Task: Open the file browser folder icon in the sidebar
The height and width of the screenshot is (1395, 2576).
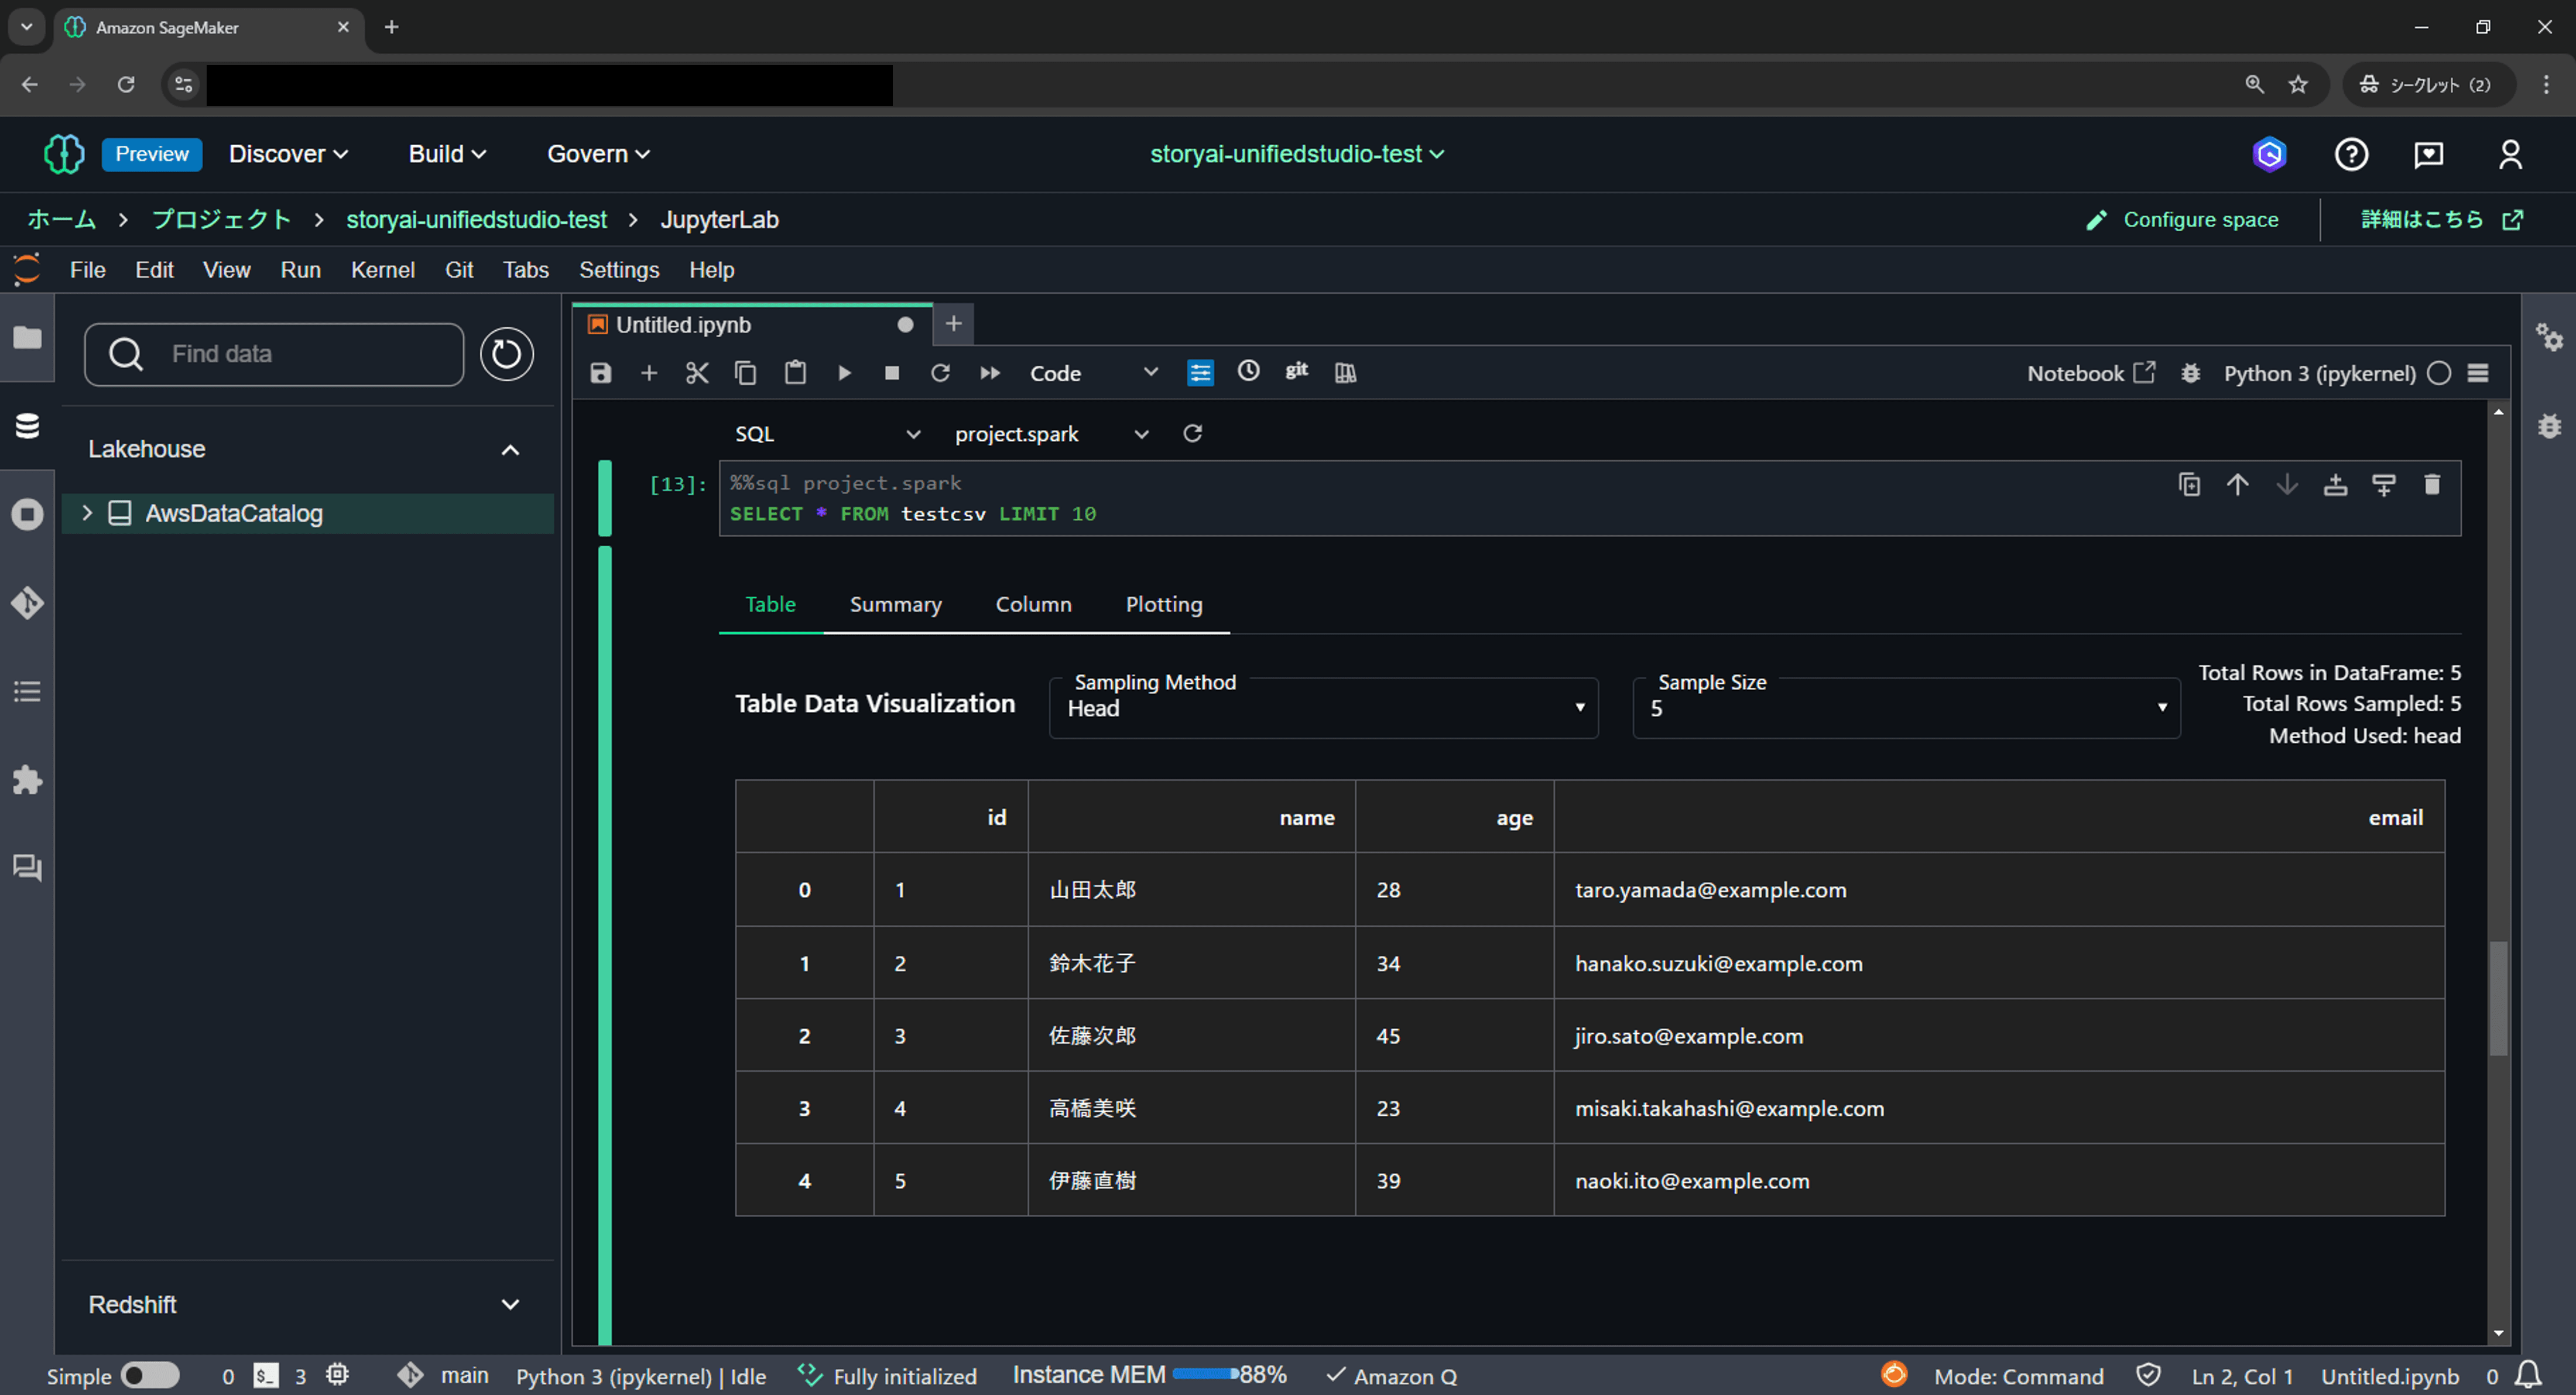Action: point(27,337)
